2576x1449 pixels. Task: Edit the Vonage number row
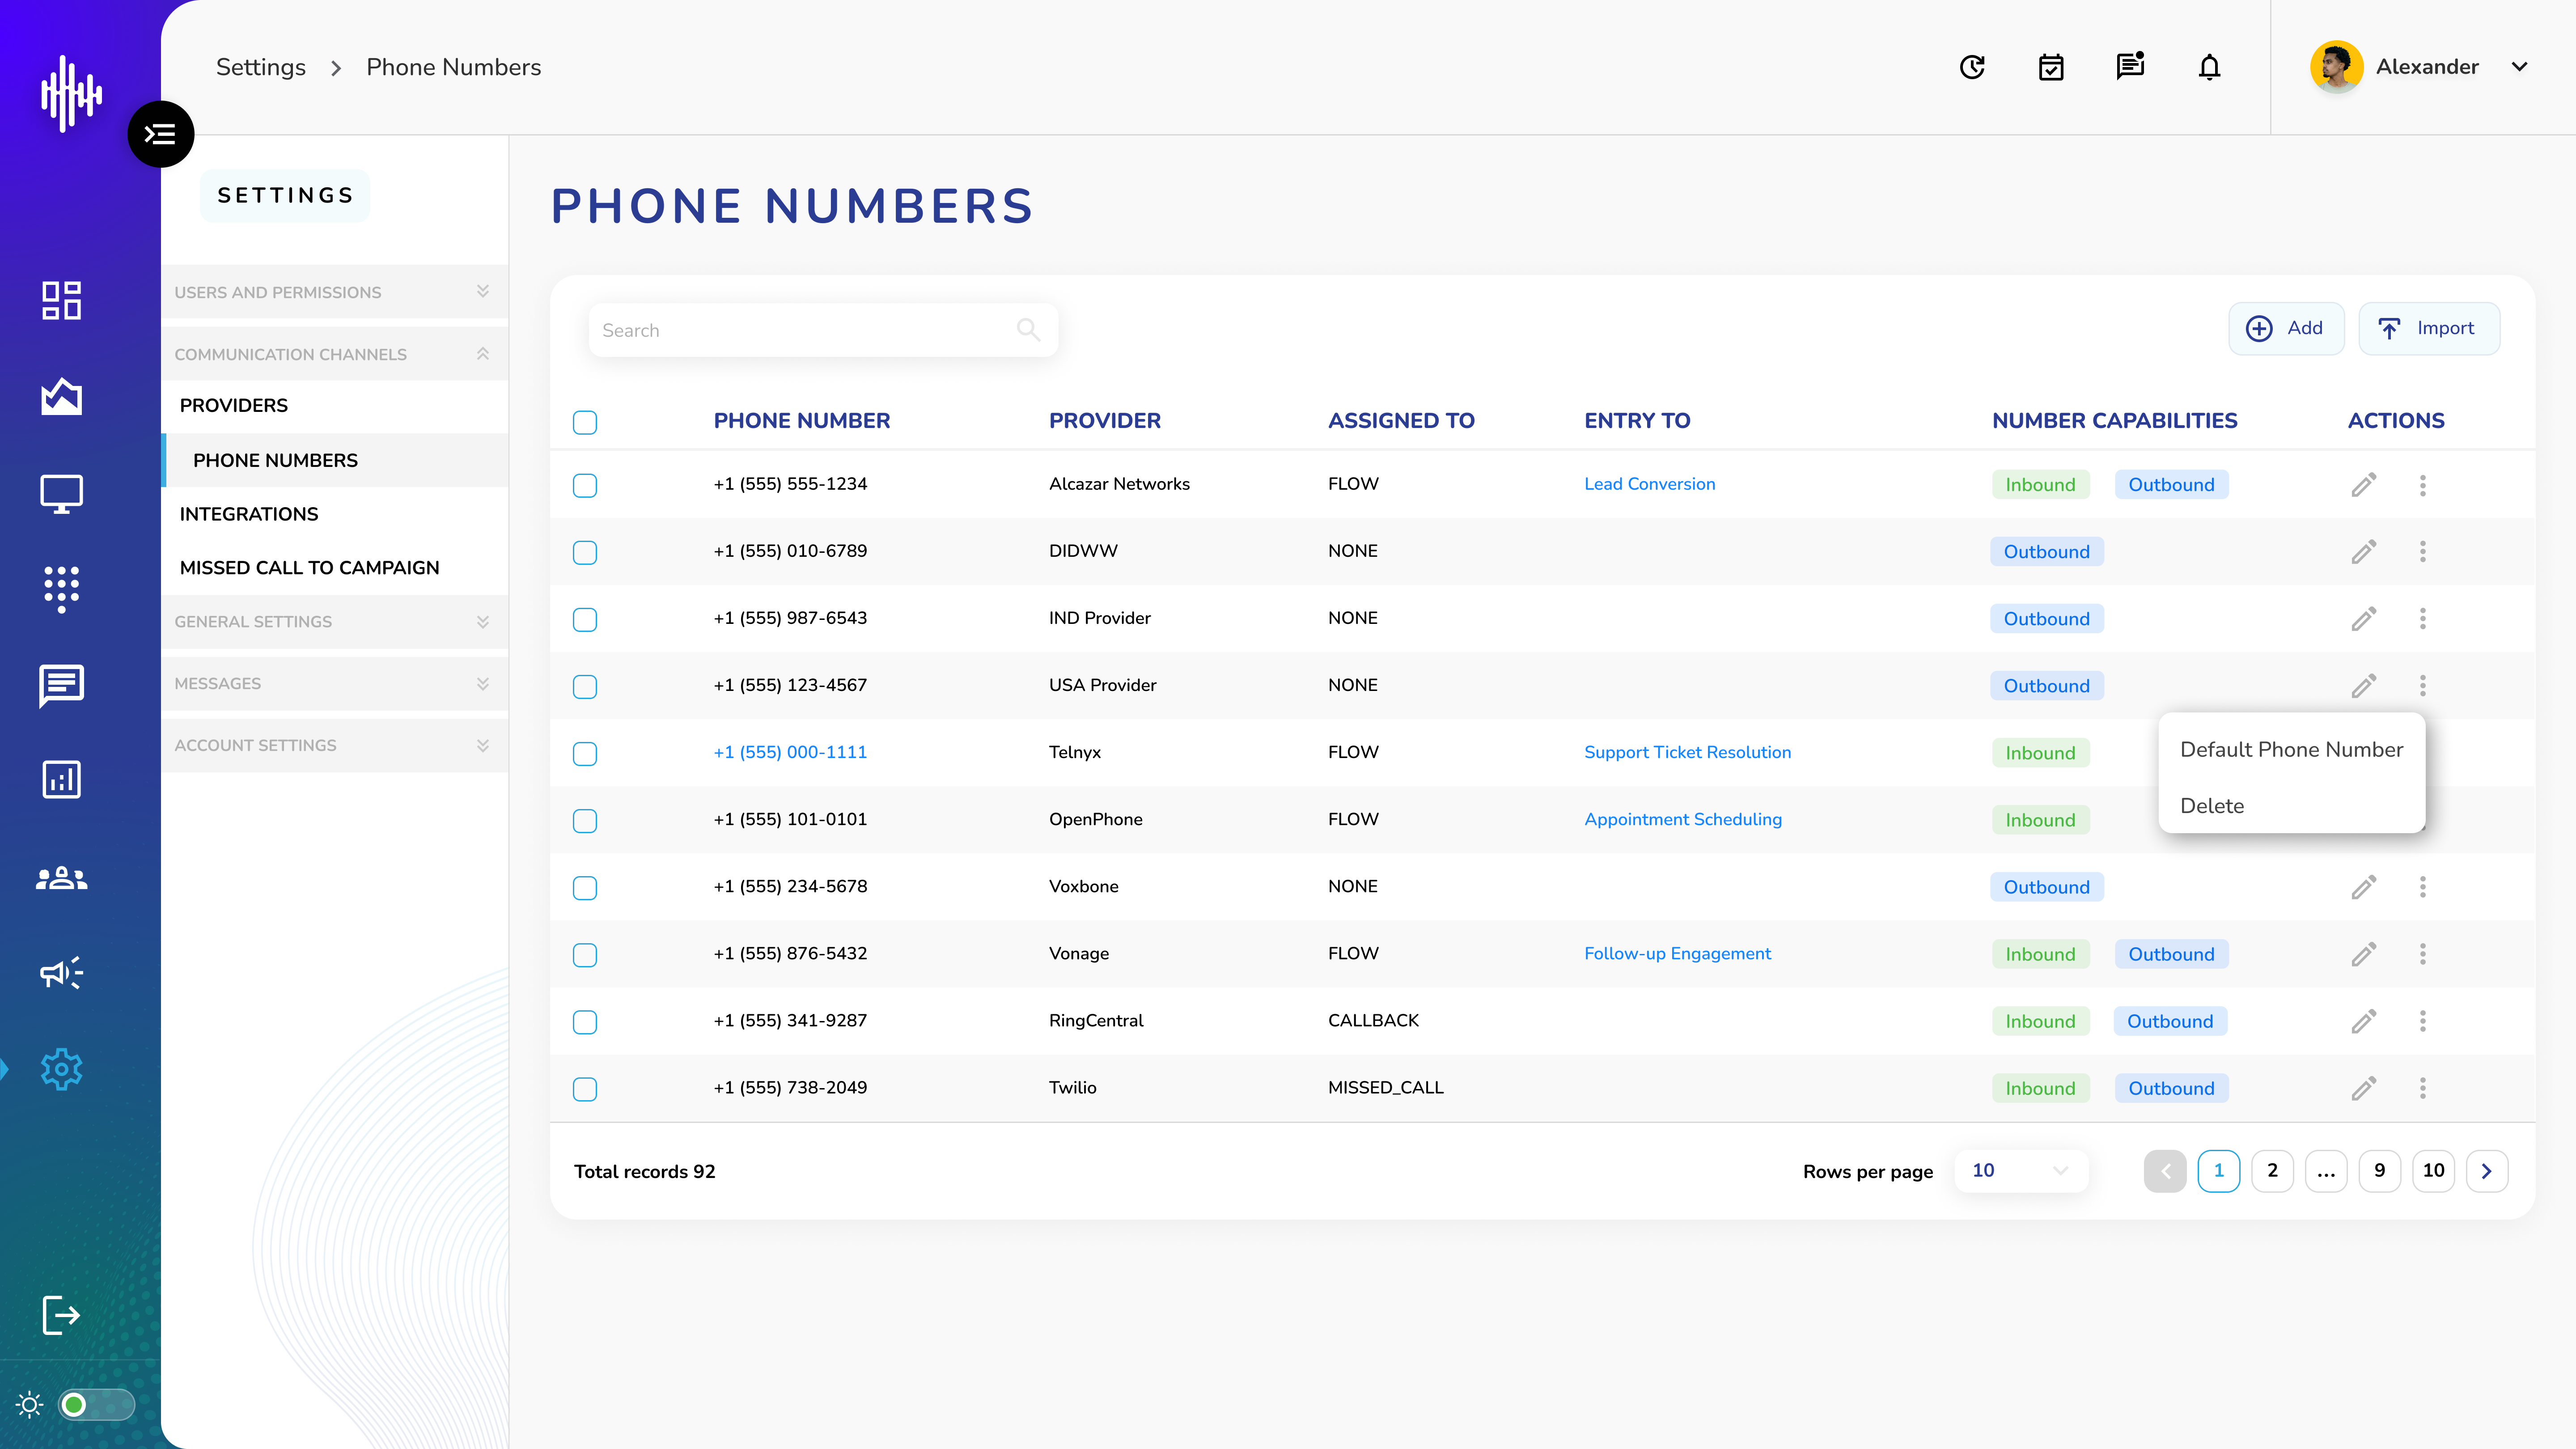(2363, 954)
